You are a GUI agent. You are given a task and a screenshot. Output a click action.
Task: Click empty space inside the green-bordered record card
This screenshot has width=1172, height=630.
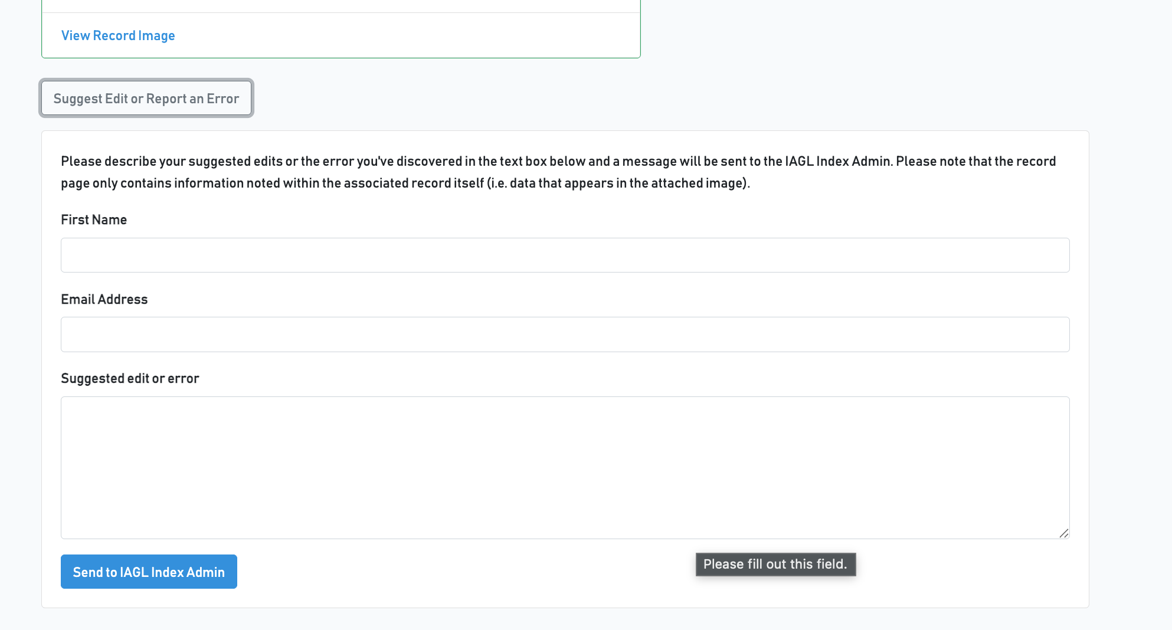[x=413, y=35]
